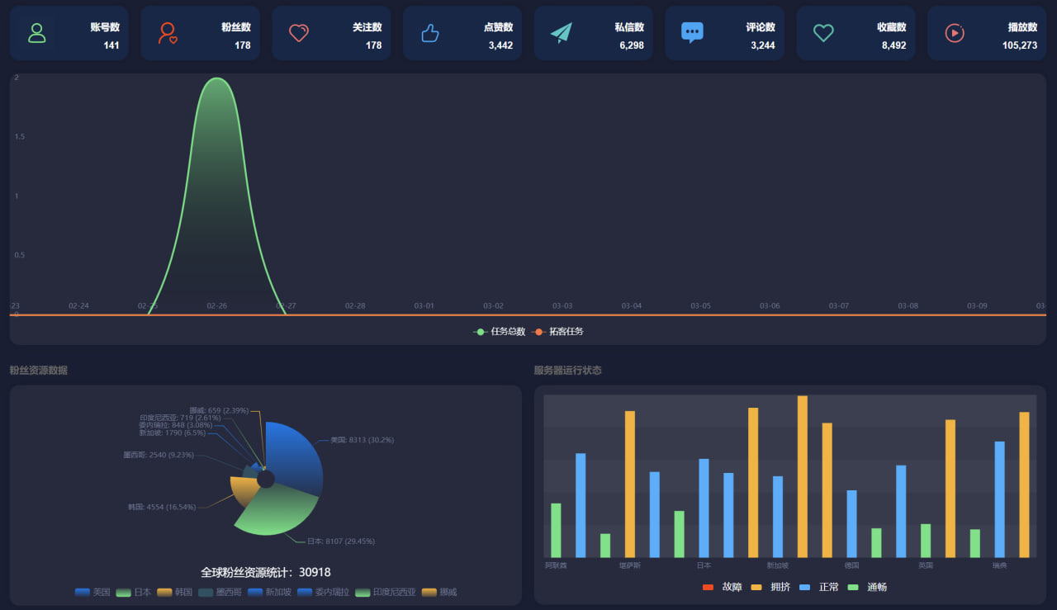Click the peak of the 任务总数 curve

coord(216,78)
